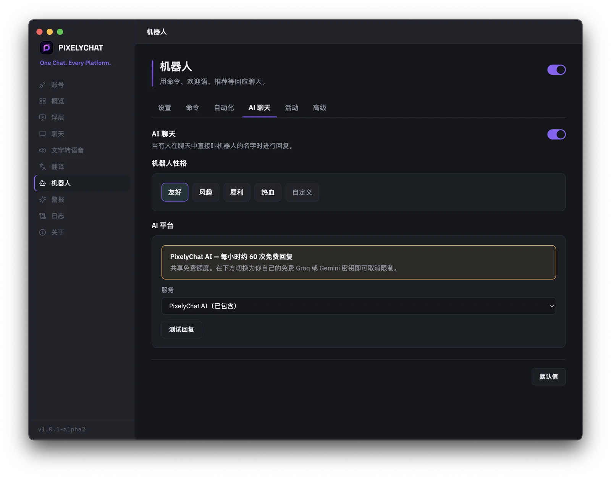Open the 文字转语音 speaker icon

coord(42,151)
